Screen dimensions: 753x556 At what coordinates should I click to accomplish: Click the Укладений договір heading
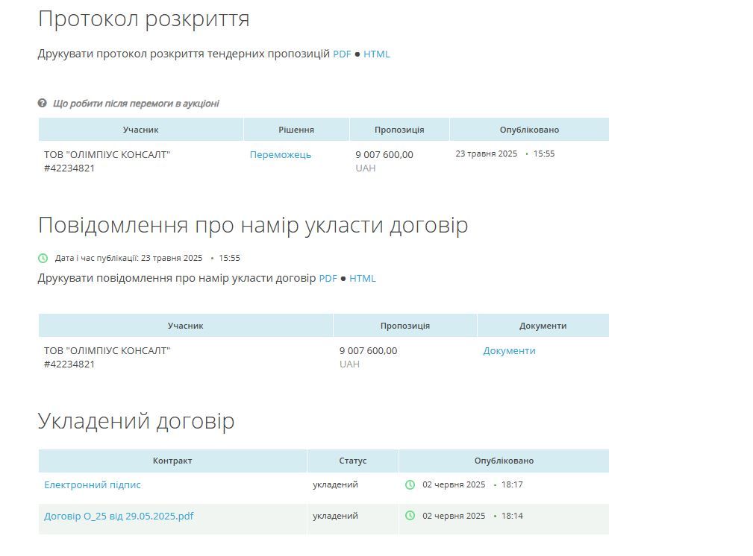pyautogui.click(x=137, y=420)
